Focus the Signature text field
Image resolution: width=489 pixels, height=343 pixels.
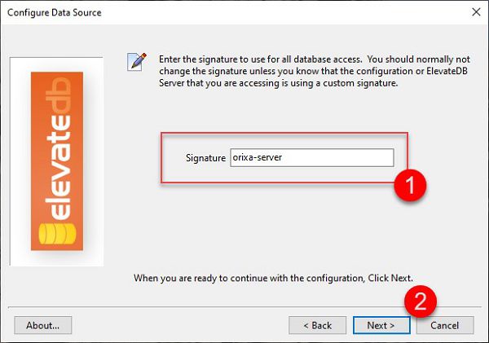click(312, 157)
